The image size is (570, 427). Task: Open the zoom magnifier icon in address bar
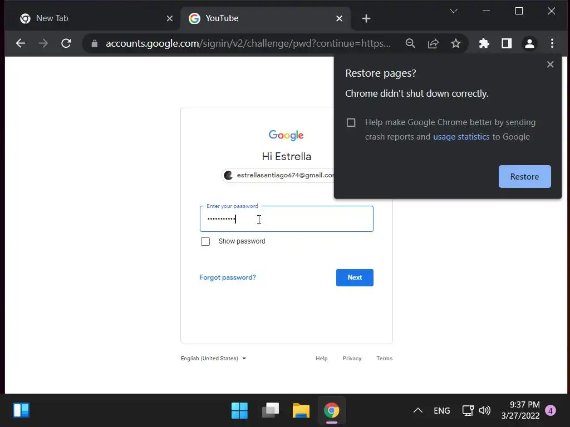[x=410, y=43]
